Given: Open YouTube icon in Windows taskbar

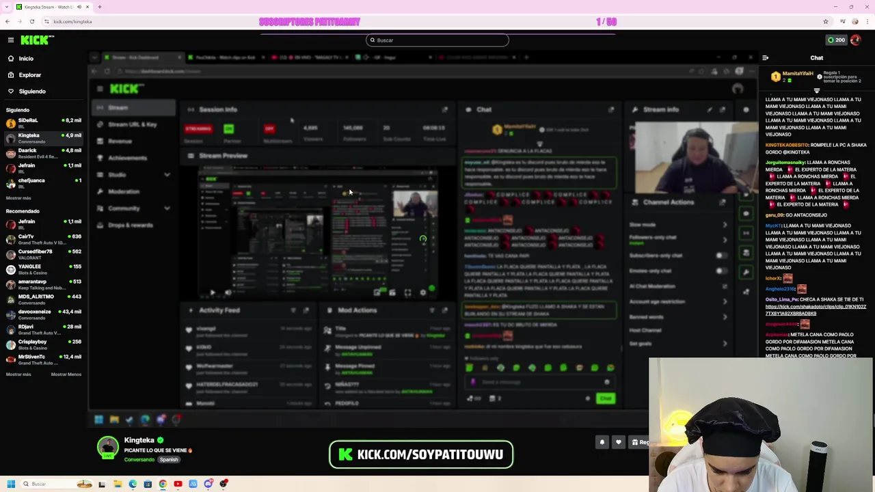Looking at the screenshot, I should coord(178,484).
